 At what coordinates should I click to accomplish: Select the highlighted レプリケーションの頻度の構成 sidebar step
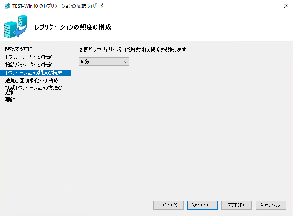(34, 73)
